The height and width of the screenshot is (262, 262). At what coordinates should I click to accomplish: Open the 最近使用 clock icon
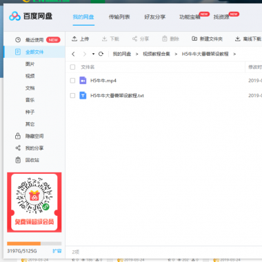(18, 40)
